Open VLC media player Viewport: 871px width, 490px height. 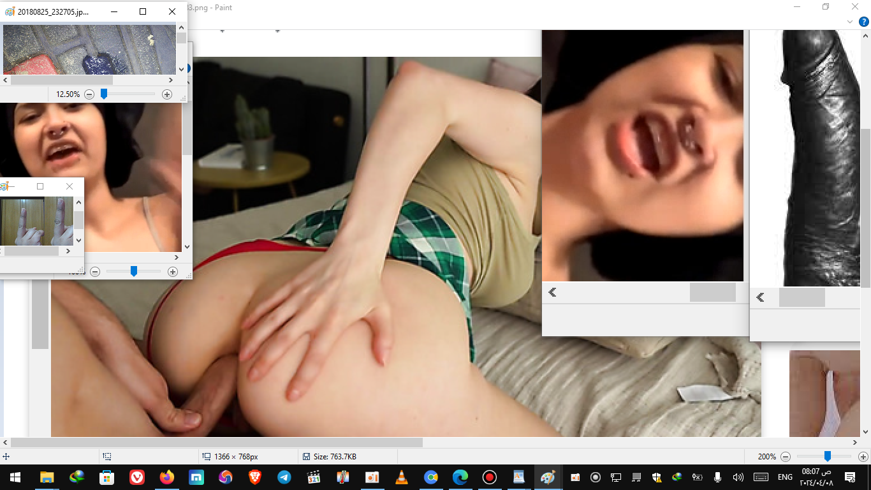[x=401, y=477]
